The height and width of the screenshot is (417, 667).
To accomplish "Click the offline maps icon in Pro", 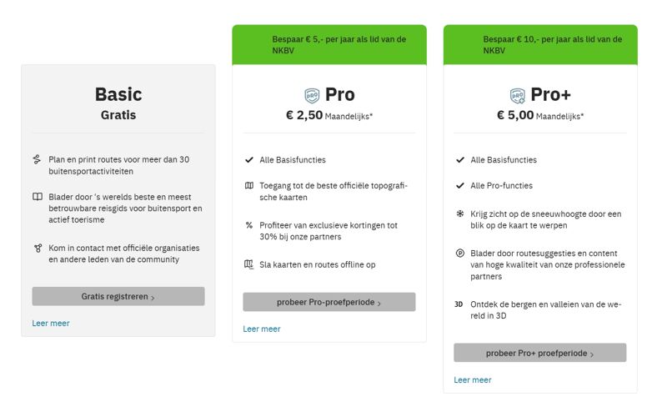I will pos(248,264).
